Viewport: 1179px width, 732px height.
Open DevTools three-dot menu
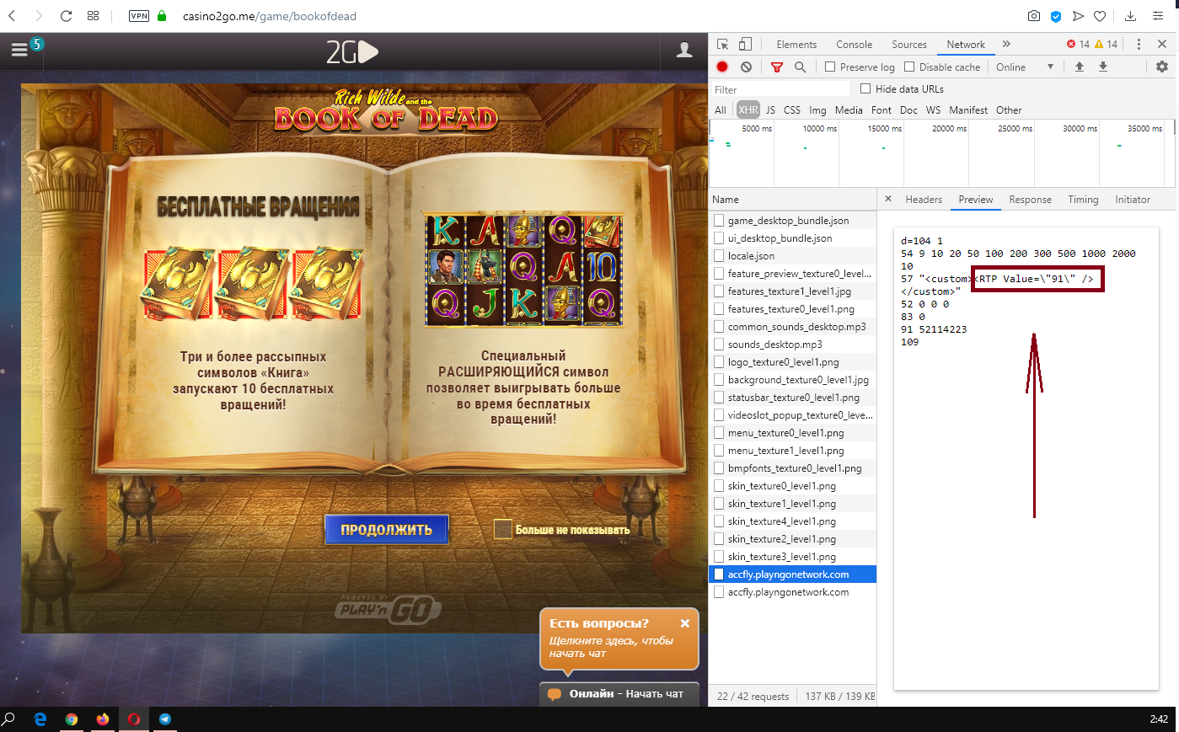click(x=1139, y=44)
